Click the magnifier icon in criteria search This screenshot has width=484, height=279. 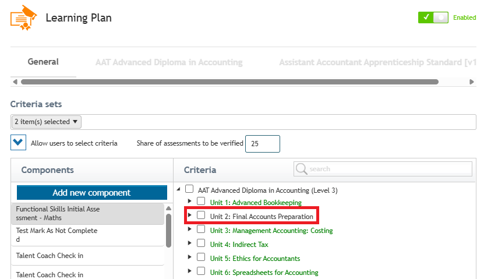(x=301, y=169)
